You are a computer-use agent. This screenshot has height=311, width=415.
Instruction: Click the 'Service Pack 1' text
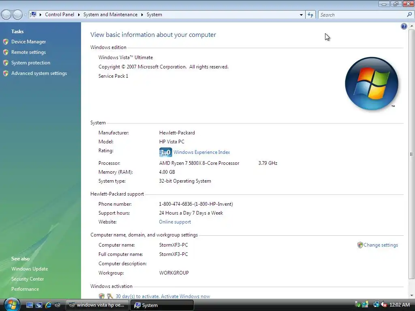pyautogui.click(x=113, y=76)
